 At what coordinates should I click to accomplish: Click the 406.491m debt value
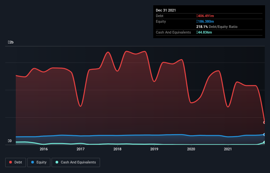pyautogui.click(x=205, y=16)
